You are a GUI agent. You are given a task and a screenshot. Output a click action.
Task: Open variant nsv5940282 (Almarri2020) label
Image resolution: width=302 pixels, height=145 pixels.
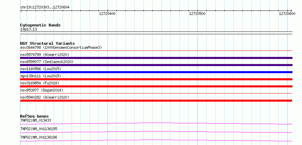pos(45,97)
